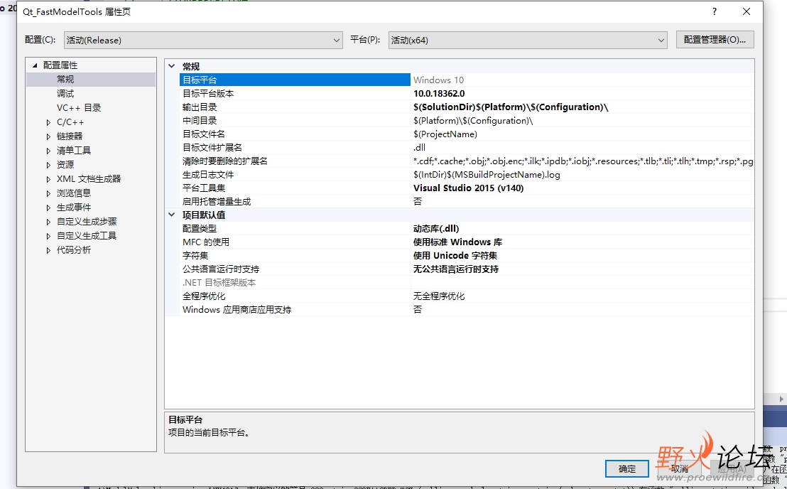Click the 目标文件扩展名 property name
This screenshot has width=787, height=489.
coord(212,148)
